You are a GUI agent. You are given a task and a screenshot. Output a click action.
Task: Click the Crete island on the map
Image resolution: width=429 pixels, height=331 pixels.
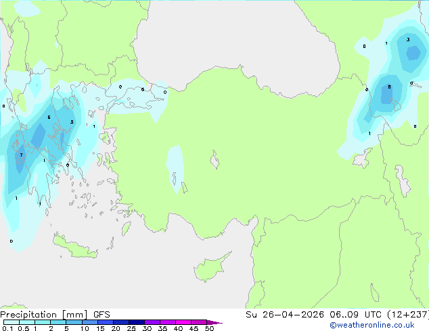[75, 247]
